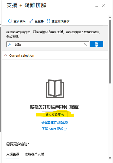
Task: Minimize the 支援 + 疑難排解 panel
Action: coord(97,6)
